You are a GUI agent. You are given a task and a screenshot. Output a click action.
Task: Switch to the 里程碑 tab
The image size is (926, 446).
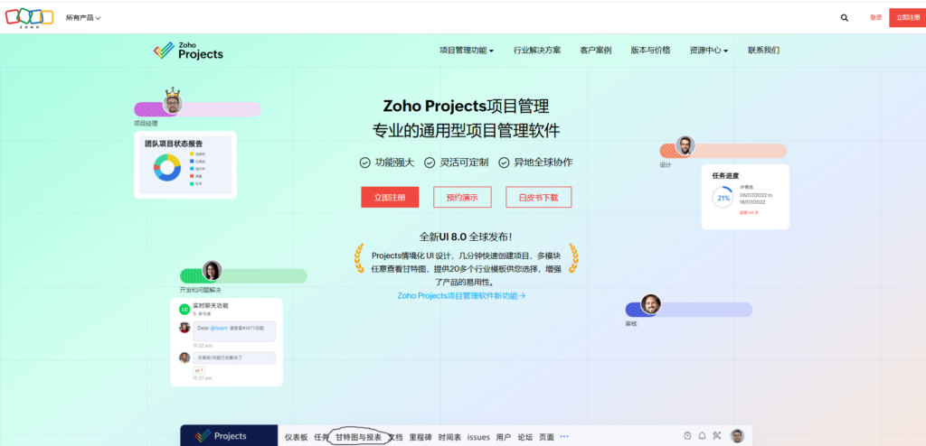coord(420,437)
